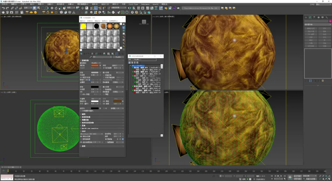Expand the 贴图 rollout
The height and width of the screenshot is (181, 332).
tap(102, 114)
